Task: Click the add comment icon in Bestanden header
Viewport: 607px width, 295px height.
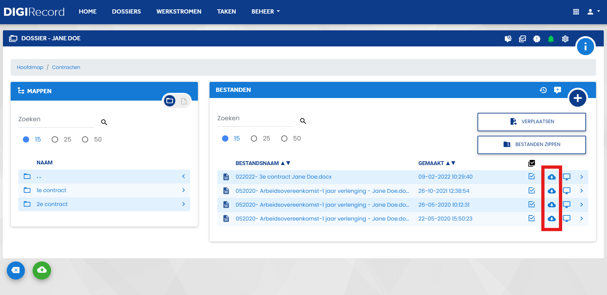Action: (557, 90)
